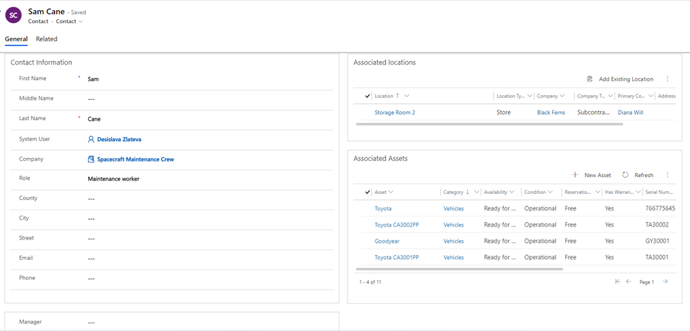The image size is (690, 331).
Task: Click the New Asset plus icon
Action: coord(575,175)
